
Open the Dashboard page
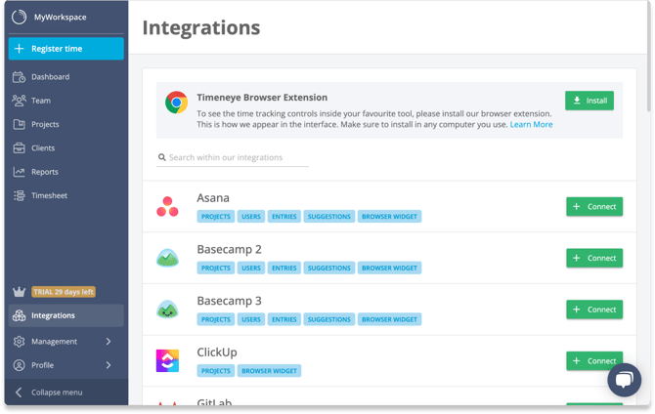50,77
